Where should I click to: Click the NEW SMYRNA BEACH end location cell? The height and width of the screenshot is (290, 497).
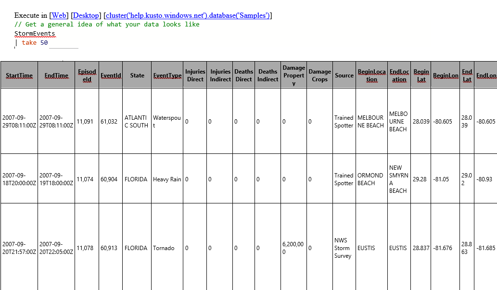pyautogui.click(x=399, y=179)
